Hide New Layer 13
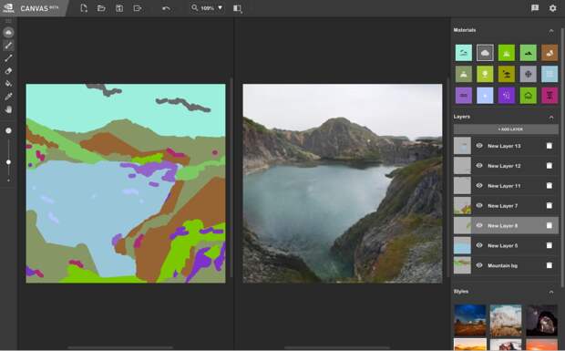The image size is (565, 351). pos(479,146)
